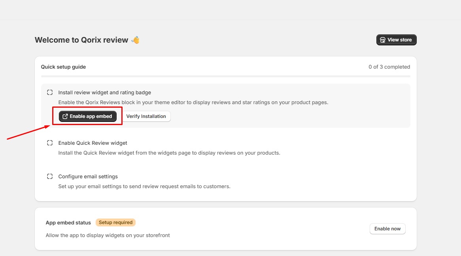Expand the Enable Quick Review widget step

tap(93, 143)
